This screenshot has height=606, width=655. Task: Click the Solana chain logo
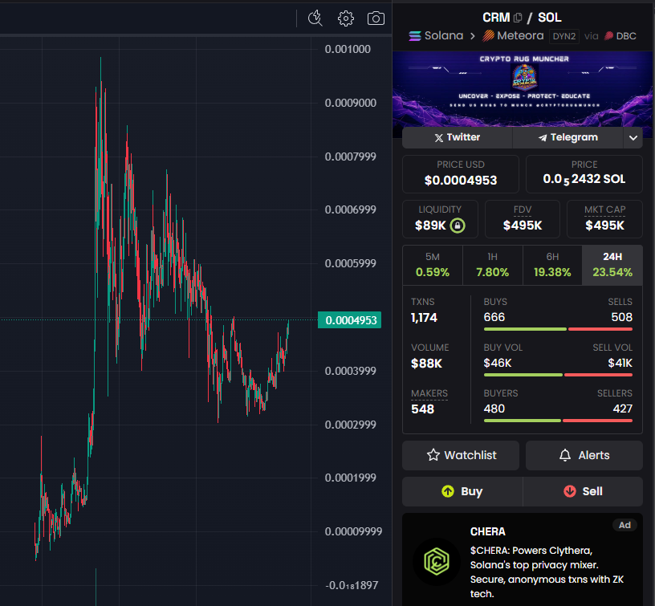pos(415,36)
